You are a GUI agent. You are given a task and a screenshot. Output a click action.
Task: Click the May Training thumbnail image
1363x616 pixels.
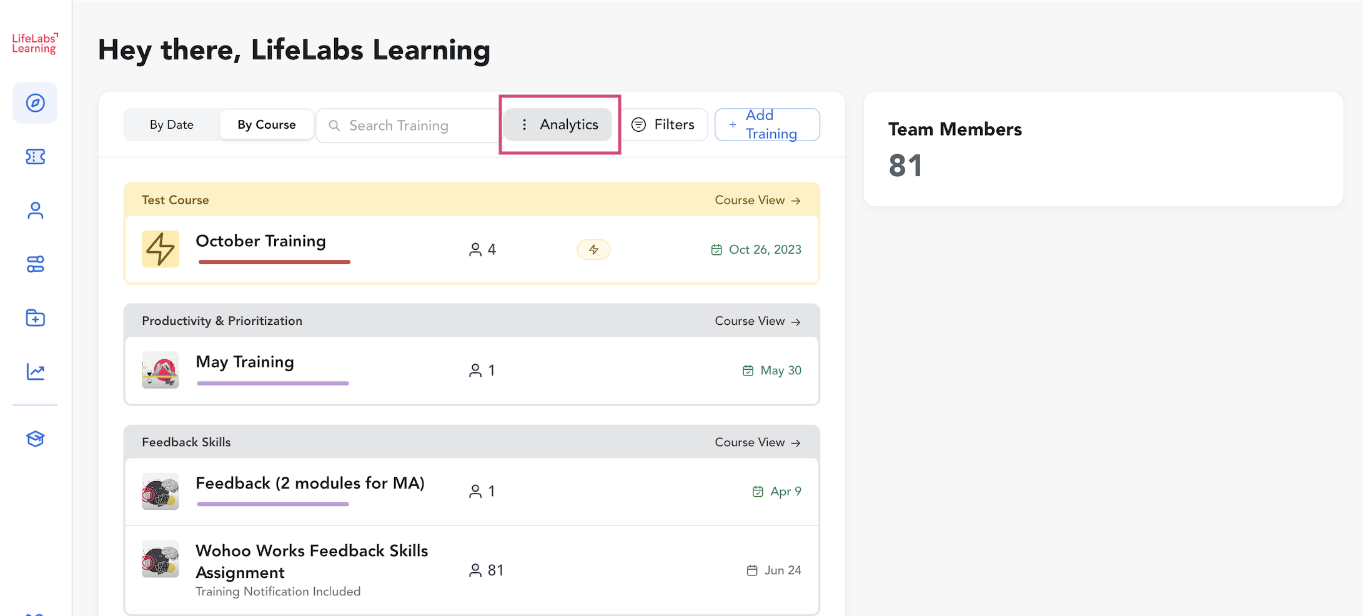point(161,370)
